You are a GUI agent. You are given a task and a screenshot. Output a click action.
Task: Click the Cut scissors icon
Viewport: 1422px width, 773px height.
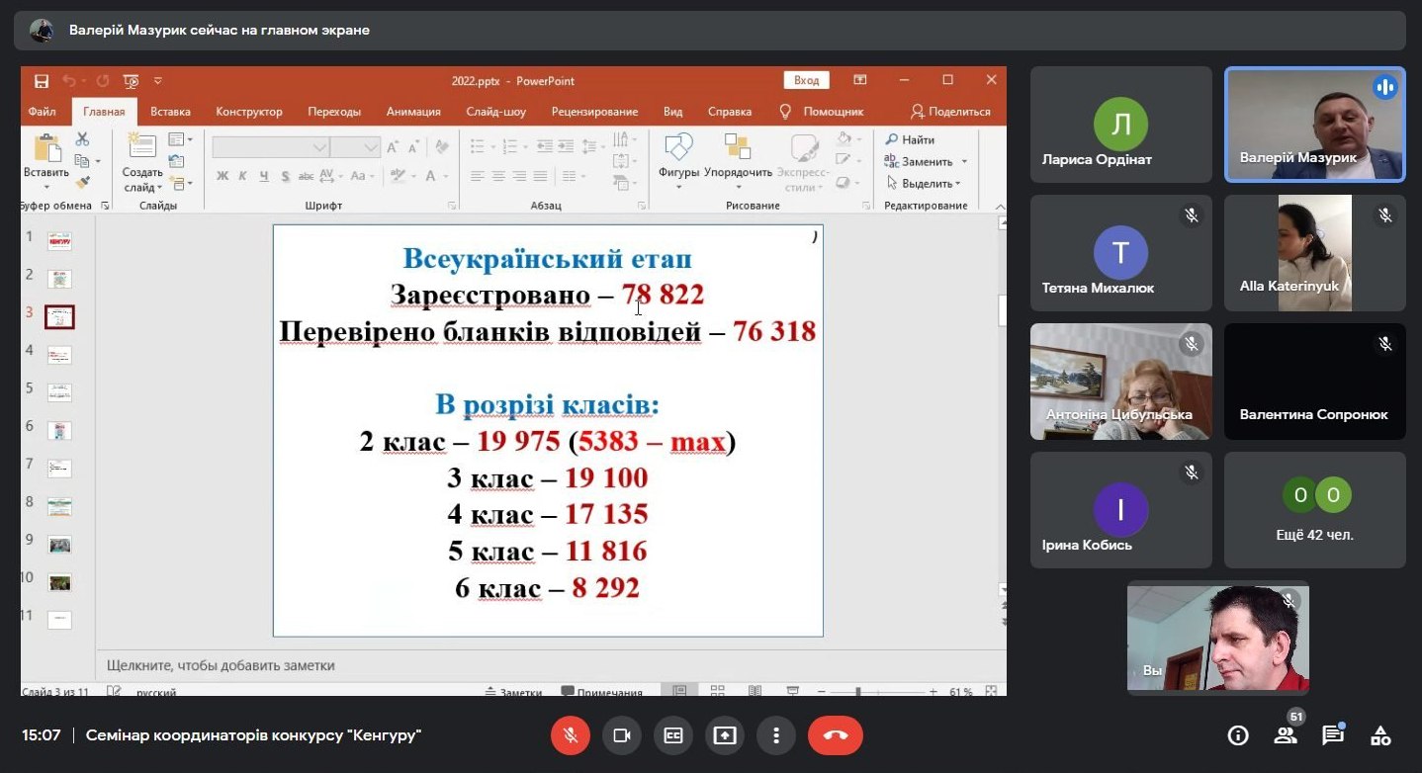[82, 139]
